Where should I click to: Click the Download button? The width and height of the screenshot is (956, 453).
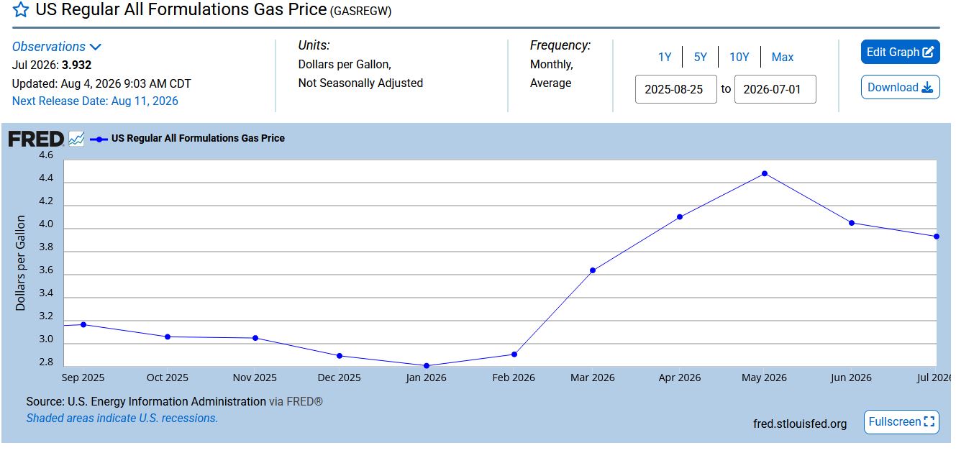click(x=901, y=87)
